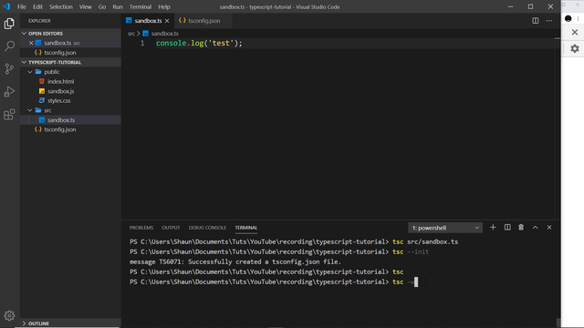Open the Search view in activity bar
The width and height of the screenshot is (584, 328).
[x=9, y=46]
